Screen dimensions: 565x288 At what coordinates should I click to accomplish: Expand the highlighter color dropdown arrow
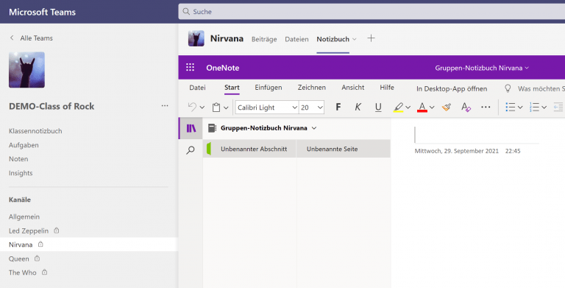(x=408, y=108)
